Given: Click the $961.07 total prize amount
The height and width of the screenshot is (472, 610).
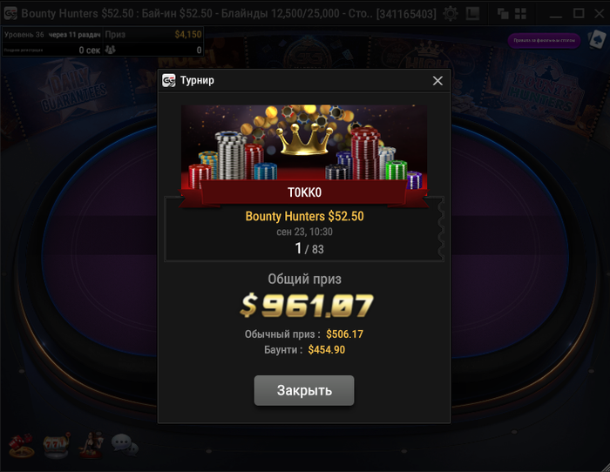Looking at the screenshot, I should tap(307, 305).
